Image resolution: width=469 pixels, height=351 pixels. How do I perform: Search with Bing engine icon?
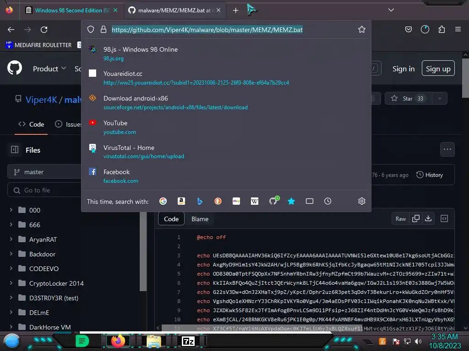click(x=200, y=201)
